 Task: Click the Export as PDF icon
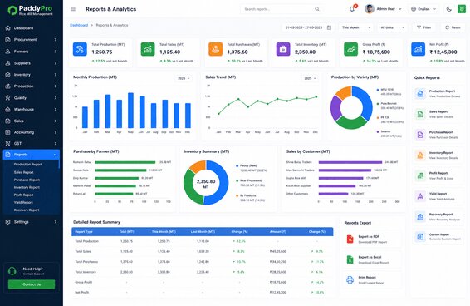click(350, 239)
